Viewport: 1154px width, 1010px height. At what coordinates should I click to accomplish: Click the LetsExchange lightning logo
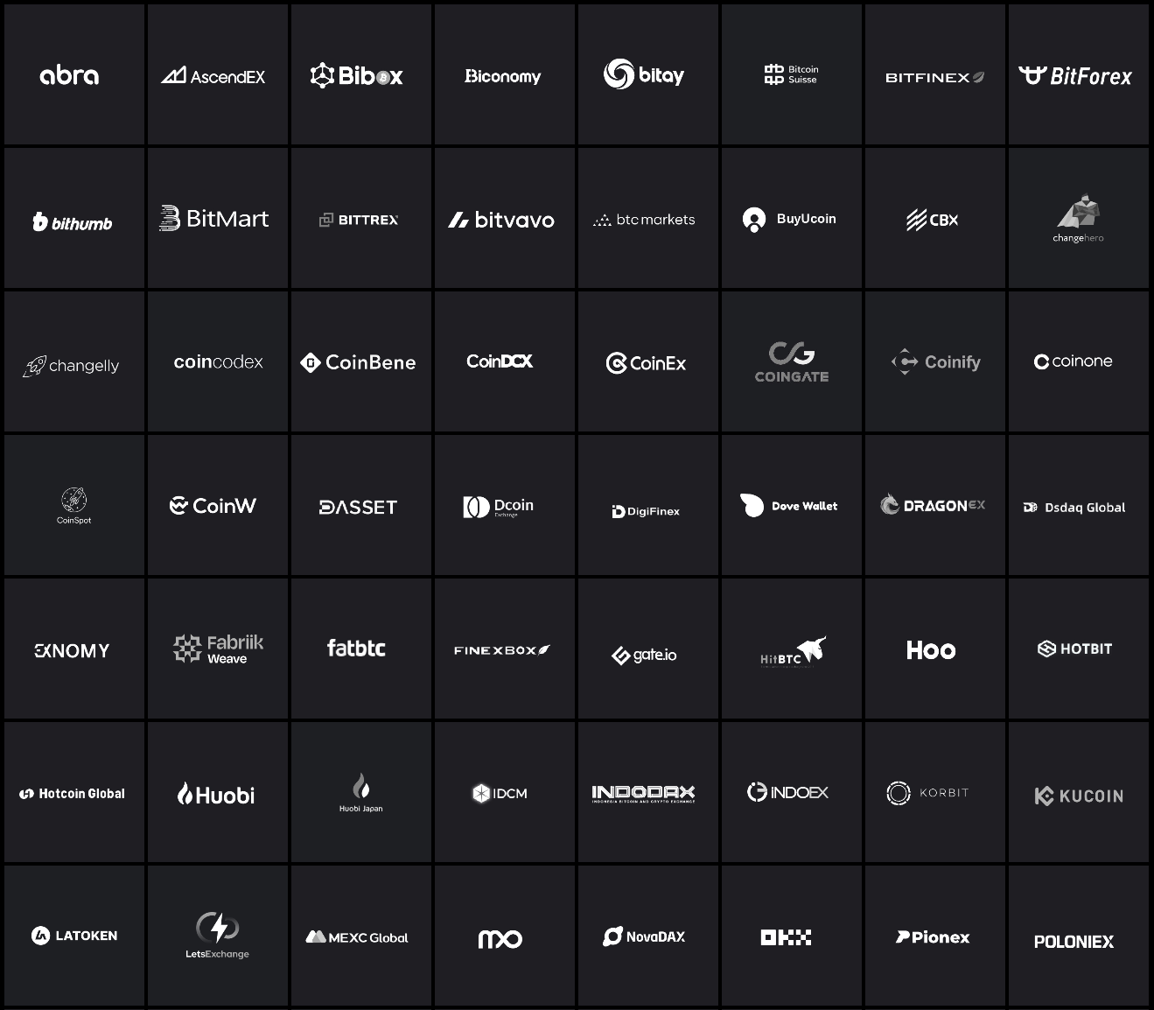(x=218, y=936)
